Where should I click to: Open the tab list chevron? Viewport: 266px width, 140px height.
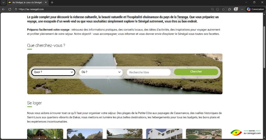[x=3, y=2]
